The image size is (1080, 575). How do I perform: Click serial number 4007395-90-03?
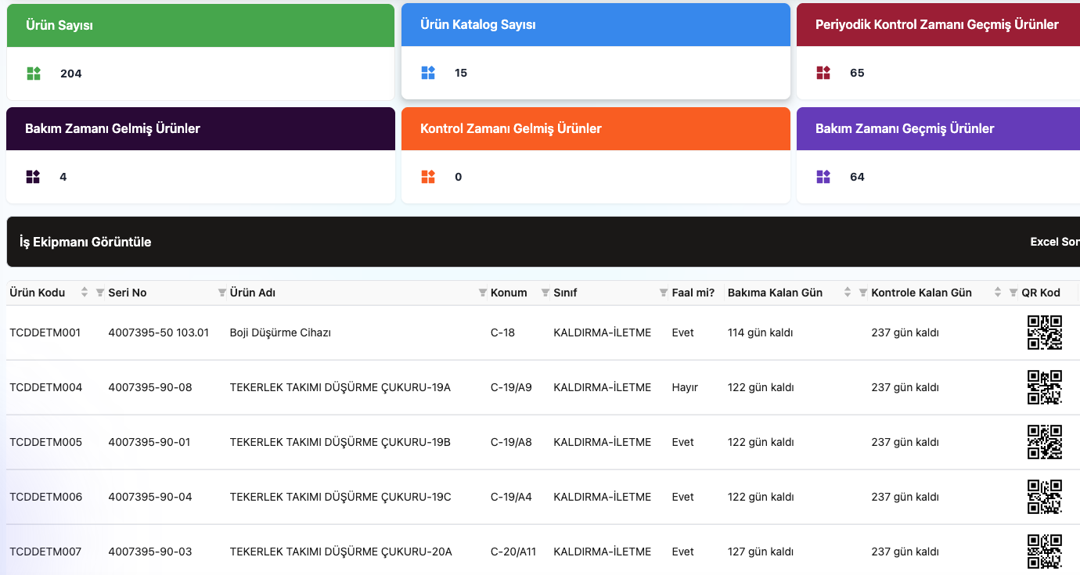click(150, 552)
